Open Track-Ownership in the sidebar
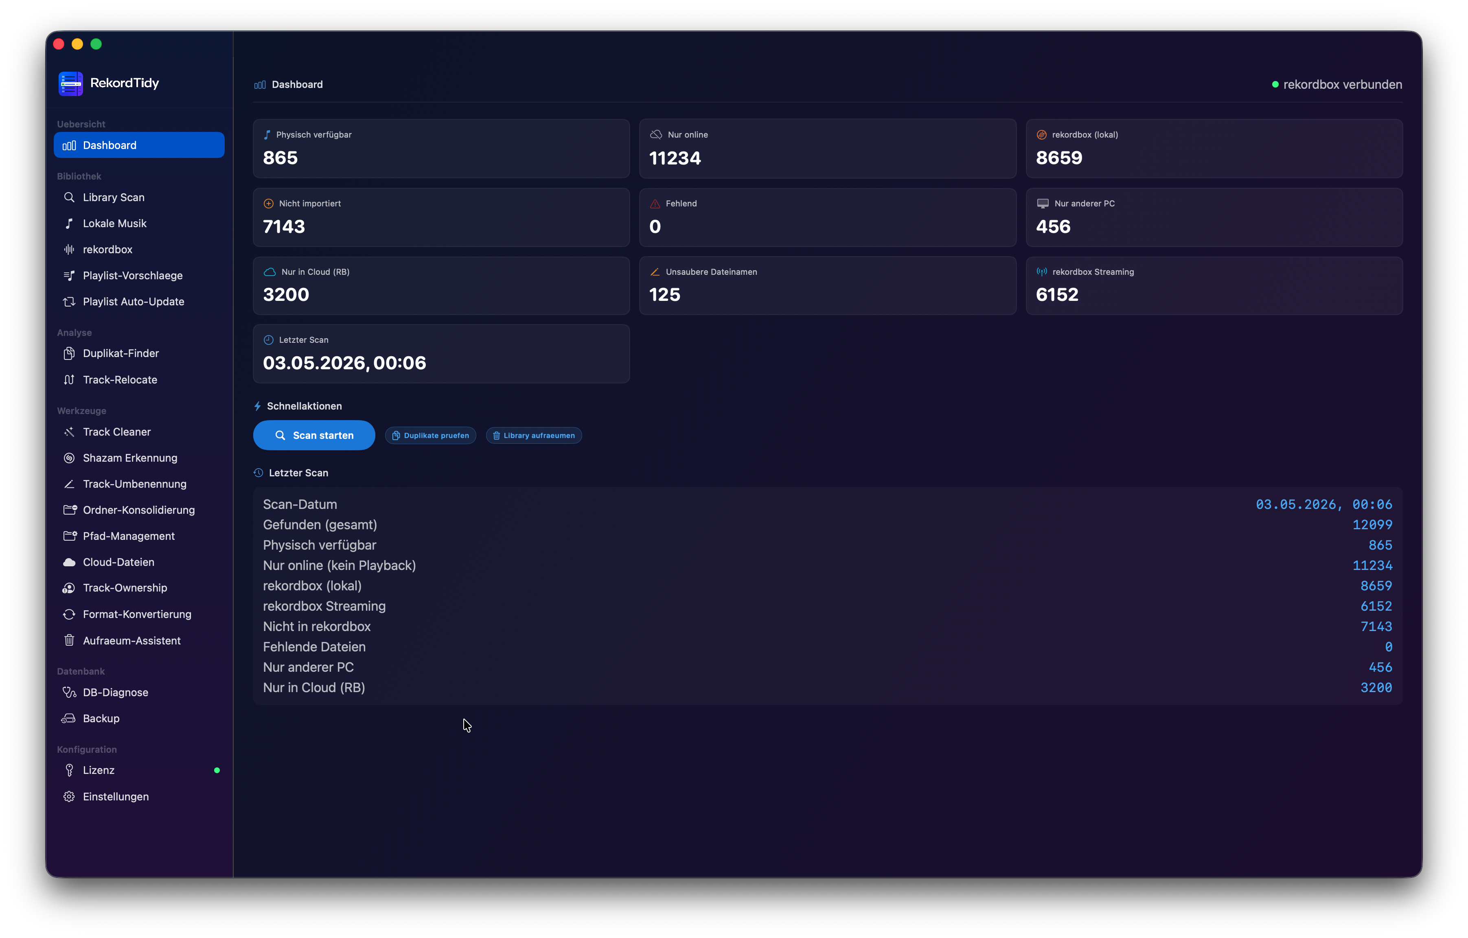Screen dimensions: 1468x938 [x=139, y=588]
